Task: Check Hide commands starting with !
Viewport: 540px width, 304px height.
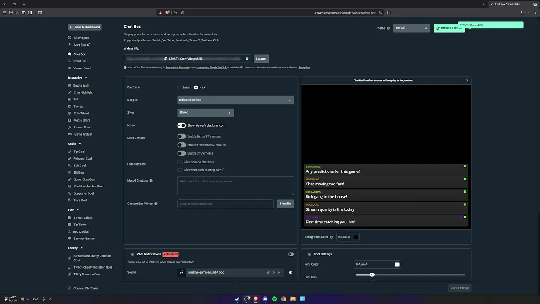Action: [179, 170]
